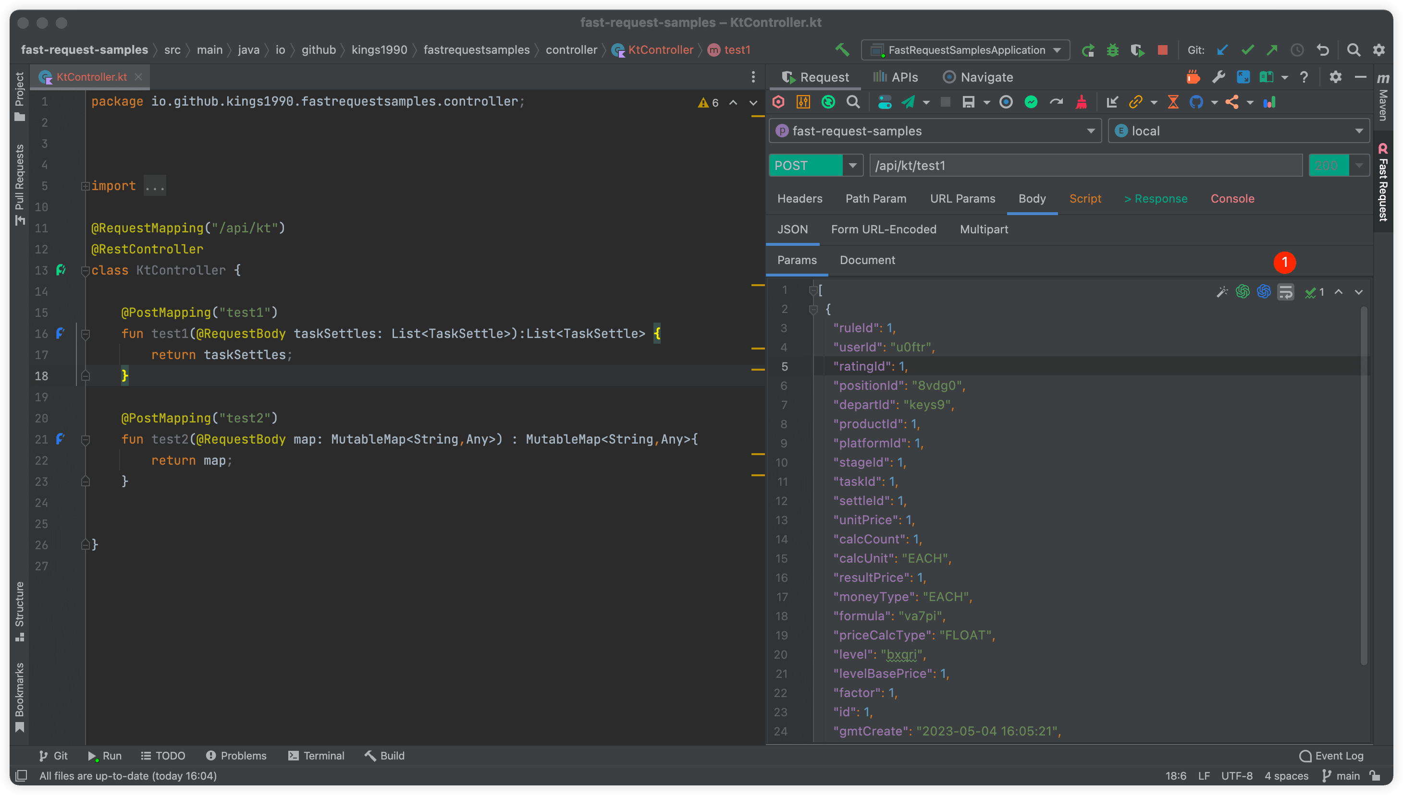Click the orange coffee cup icon
The image size is (1403, 795).
(1193, 77)
